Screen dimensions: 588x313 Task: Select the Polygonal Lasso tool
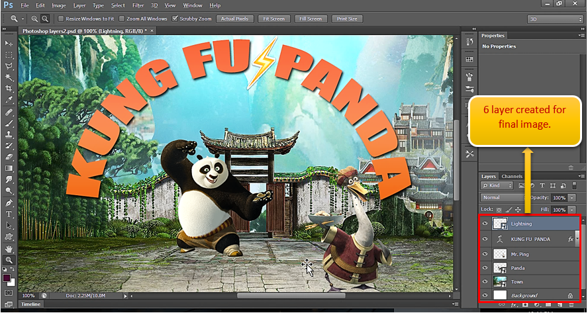(x=9, y=66)
